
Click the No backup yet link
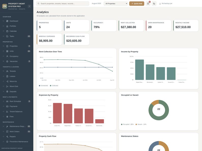[166, 4]
